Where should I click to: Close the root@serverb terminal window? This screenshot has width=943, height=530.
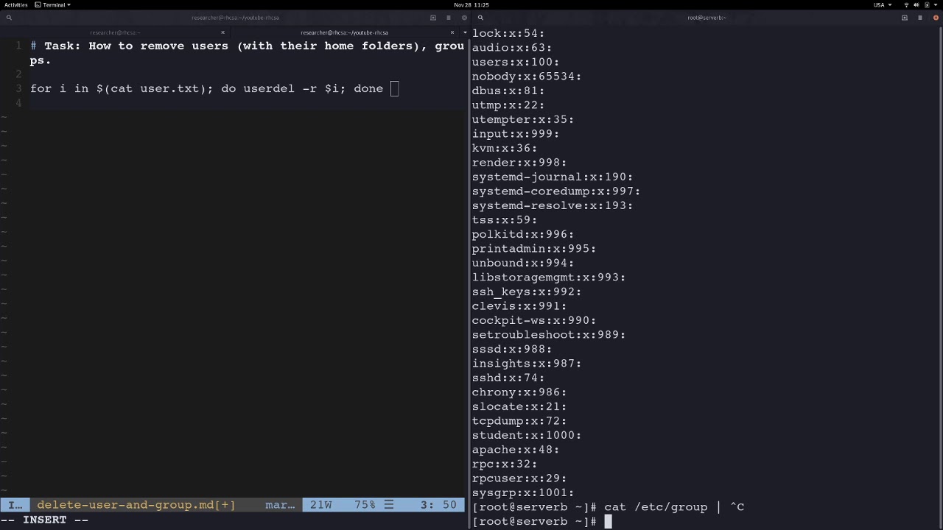[x=936, y=18]
